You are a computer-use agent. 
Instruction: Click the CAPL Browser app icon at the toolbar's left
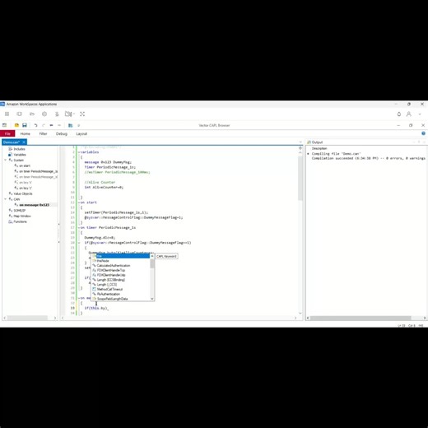click(x=4, y=125)
